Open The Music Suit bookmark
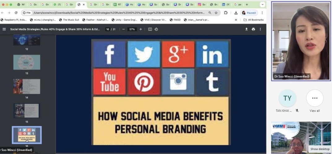Viewport: 332px width, 154px height. coord(69,20)
